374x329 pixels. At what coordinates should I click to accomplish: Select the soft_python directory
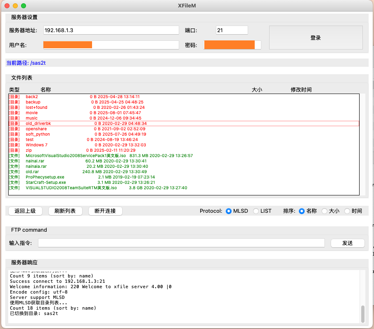tap(38, 134)
